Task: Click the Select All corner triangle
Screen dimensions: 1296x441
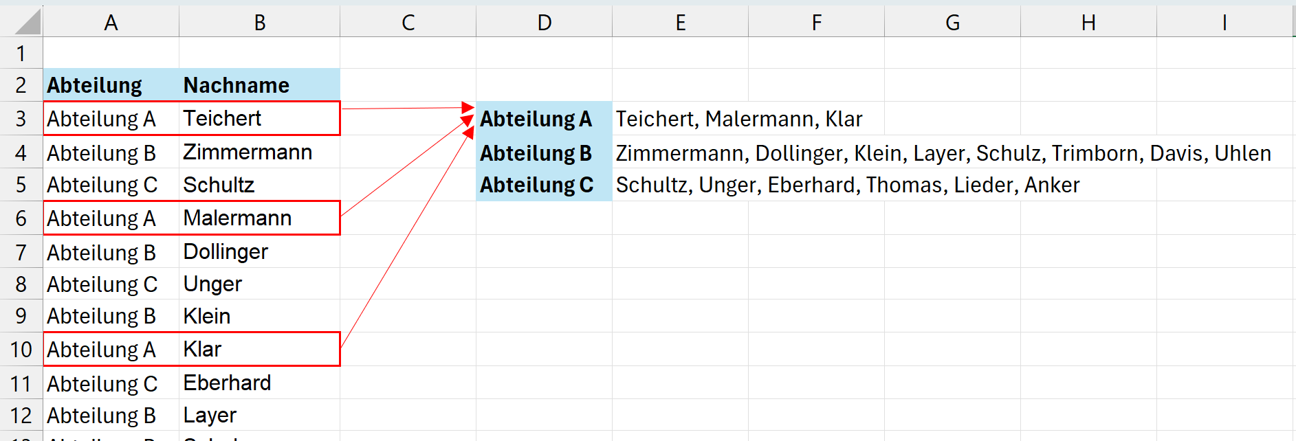Action: (28, 22)
